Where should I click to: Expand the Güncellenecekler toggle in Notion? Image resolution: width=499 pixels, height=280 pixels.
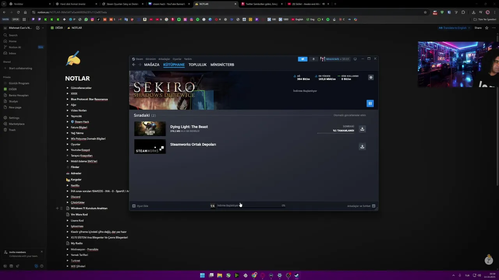point(67,88)
